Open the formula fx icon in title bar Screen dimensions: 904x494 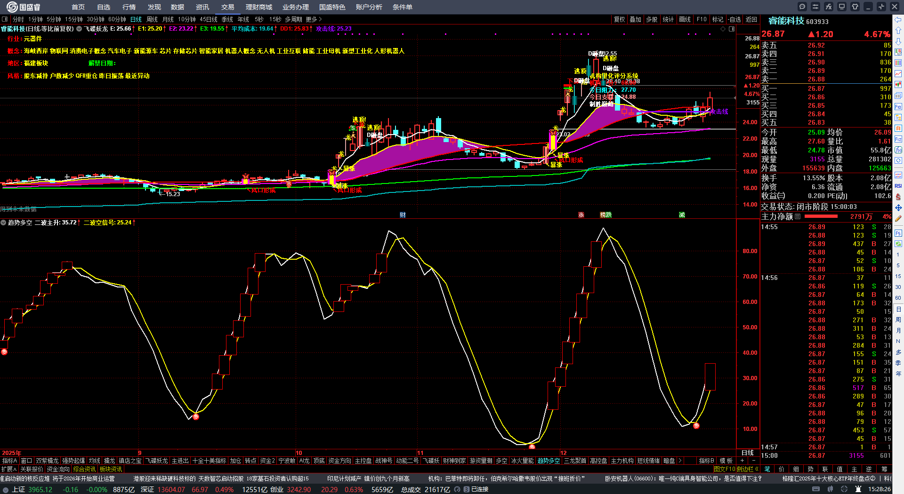click(829, 7)
